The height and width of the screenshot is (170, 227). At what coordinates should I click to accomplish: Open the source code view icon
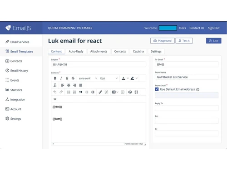point(55,99)
